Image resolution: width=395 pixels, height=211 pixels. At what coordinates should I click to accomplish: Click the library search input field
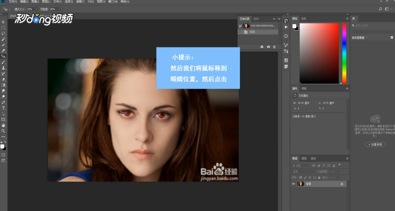[x=373, y=26]
